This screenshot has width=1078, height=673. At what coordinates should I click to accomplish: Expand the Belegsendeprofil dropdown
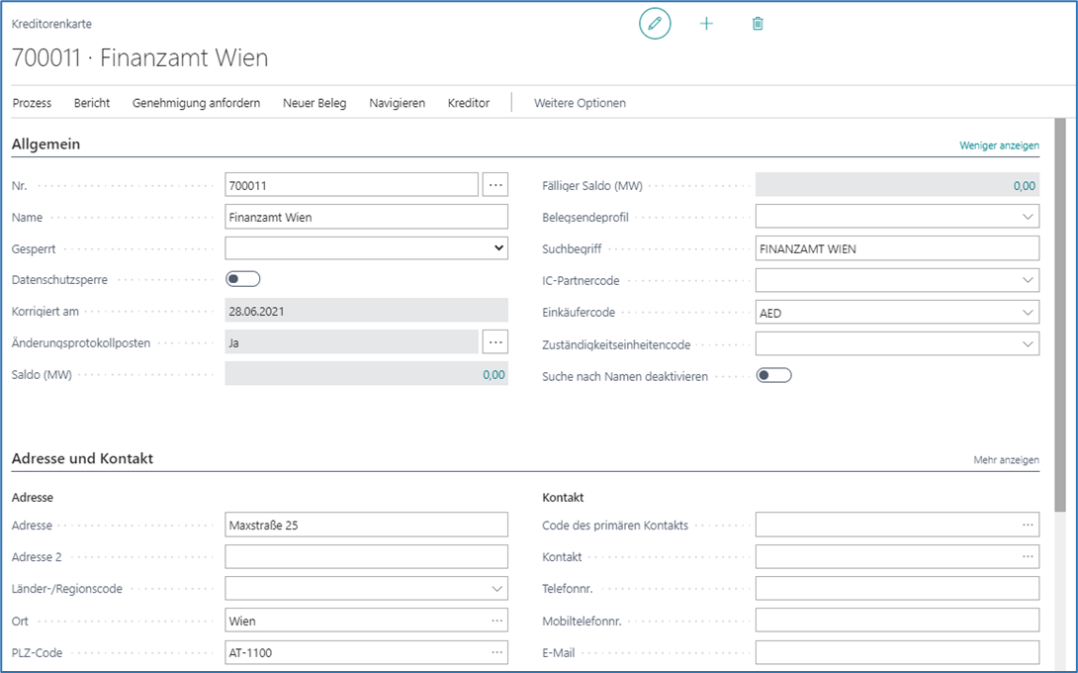point(1028,217)
